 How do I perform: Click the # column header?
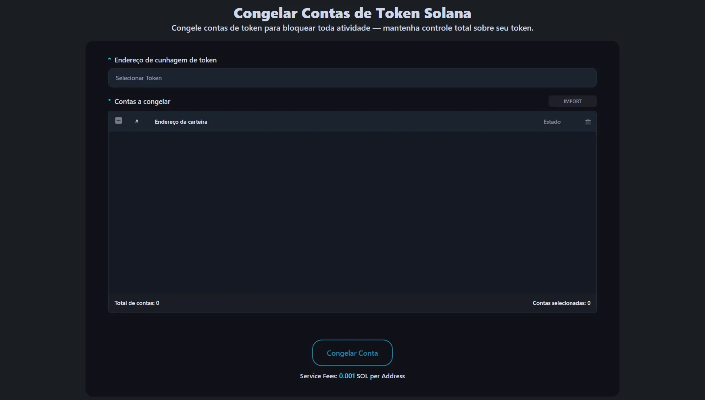137,122
